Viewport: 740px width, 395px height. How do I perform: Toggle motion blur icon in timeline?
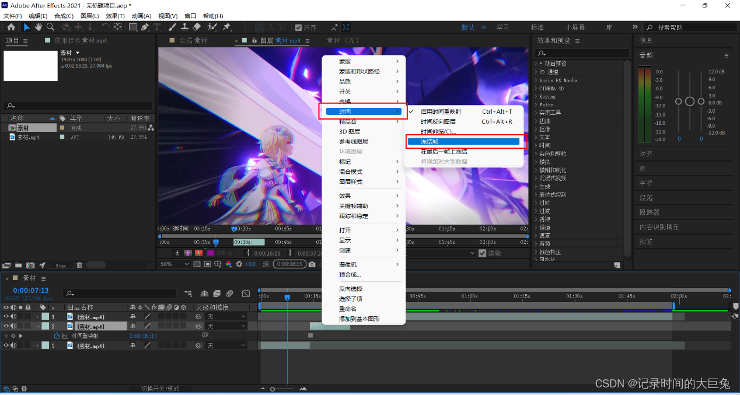click(x=230, y=293)
